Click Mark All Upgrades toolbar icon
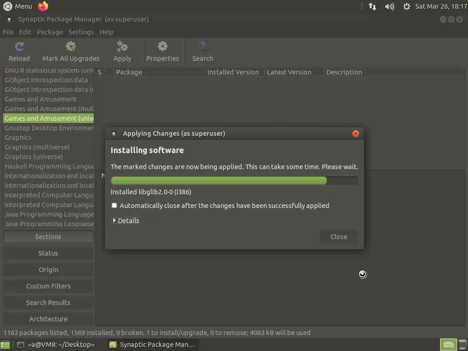Image resolution: width=468 pixels, height=351 pixels. click(x=71, y=51)
